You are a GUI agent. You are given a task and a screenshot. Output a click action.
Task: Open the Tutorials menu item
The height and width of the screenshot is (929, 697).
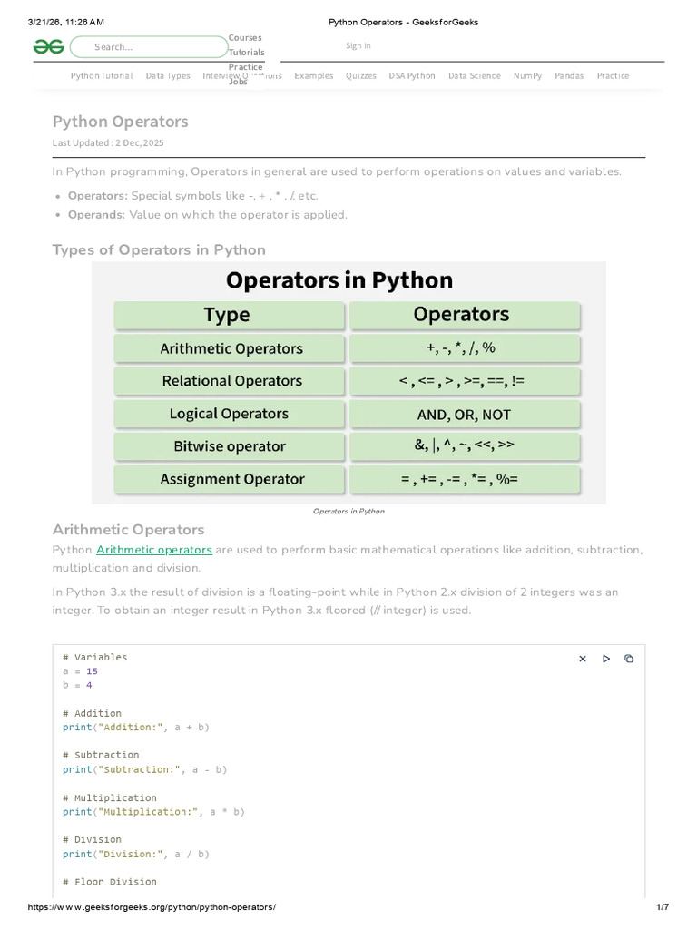click(x=247, y=53)
